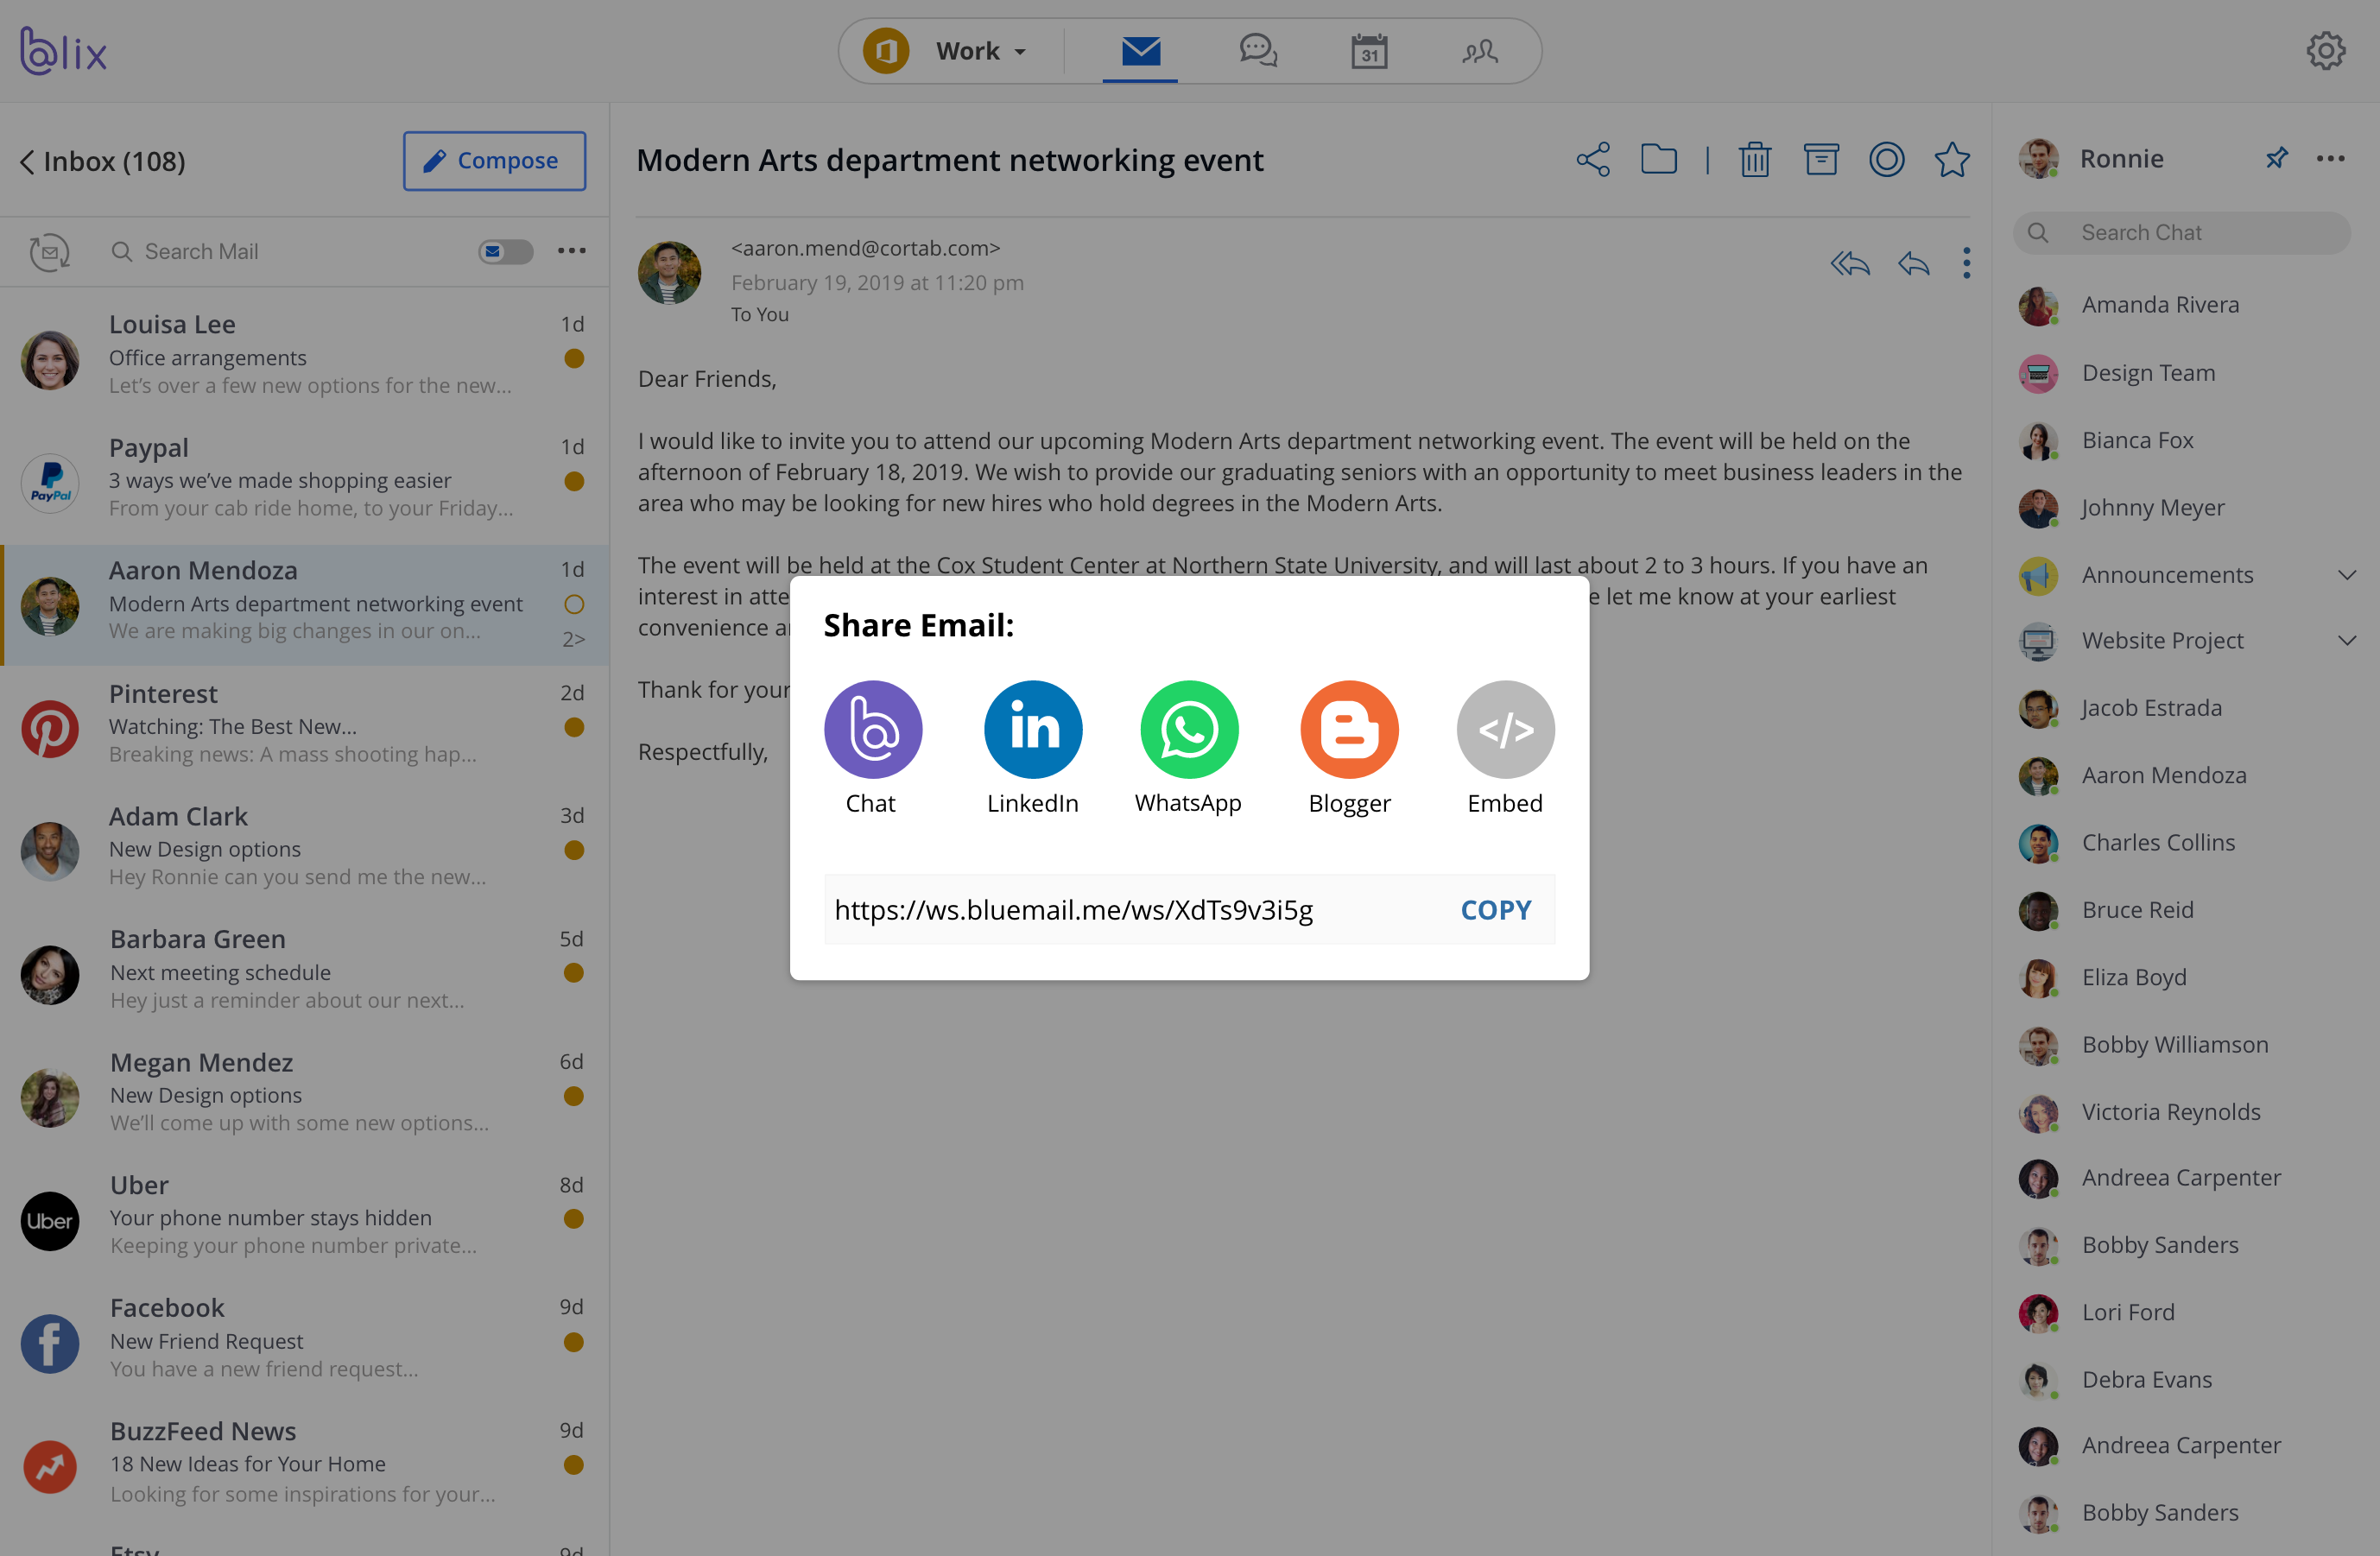Move email to folder icon

pyautogui.click(x=1659, y=160)
